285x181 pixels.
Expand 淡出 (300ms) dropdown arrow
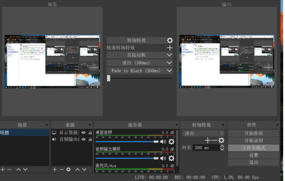coord(169,63)
